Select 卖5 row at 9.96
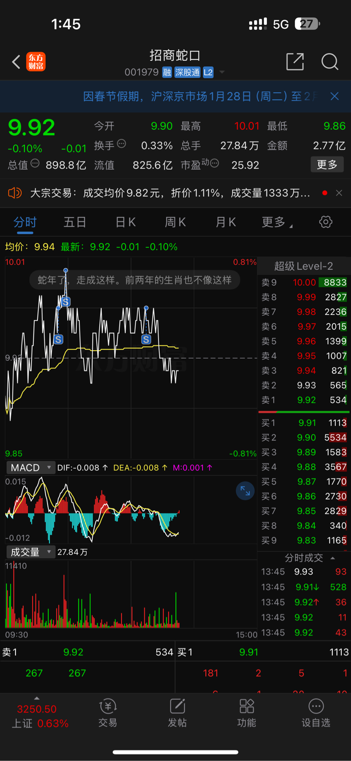 [x=304, y=341]
